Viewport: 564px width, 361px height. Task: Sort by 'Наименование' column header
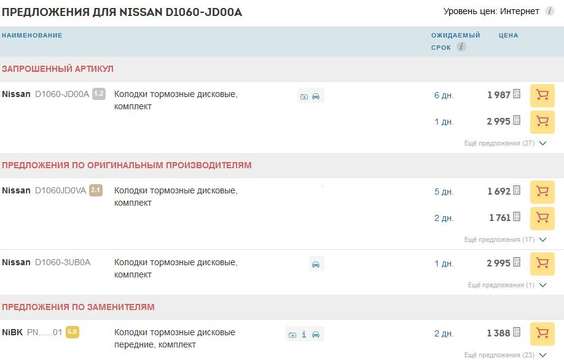[32, 36]
